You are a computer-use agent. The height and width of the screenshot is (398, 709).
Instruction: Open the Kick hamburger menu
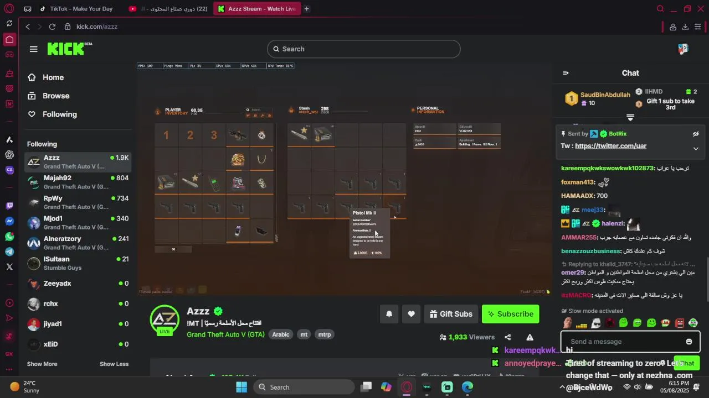coord(34,49)
